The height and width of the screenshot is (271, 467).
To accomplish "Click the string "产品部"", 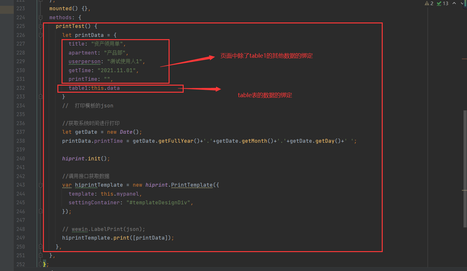I will tap(115, 53).
